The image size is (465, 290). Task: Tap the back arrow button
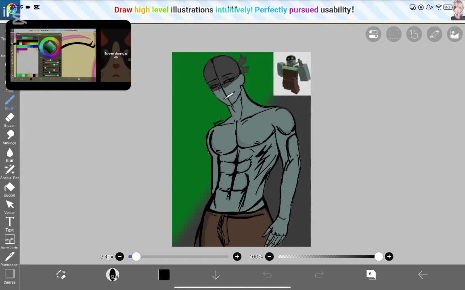pyautogui.click(x=423, y=275)
